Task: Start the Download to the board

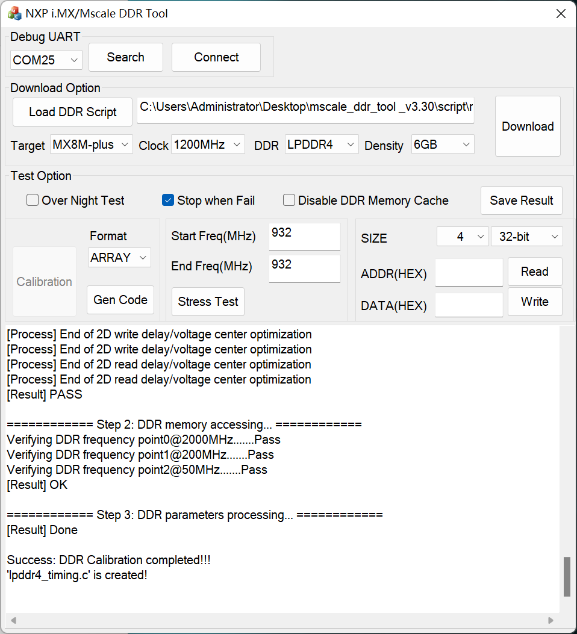Action: [x=528, y=126]
